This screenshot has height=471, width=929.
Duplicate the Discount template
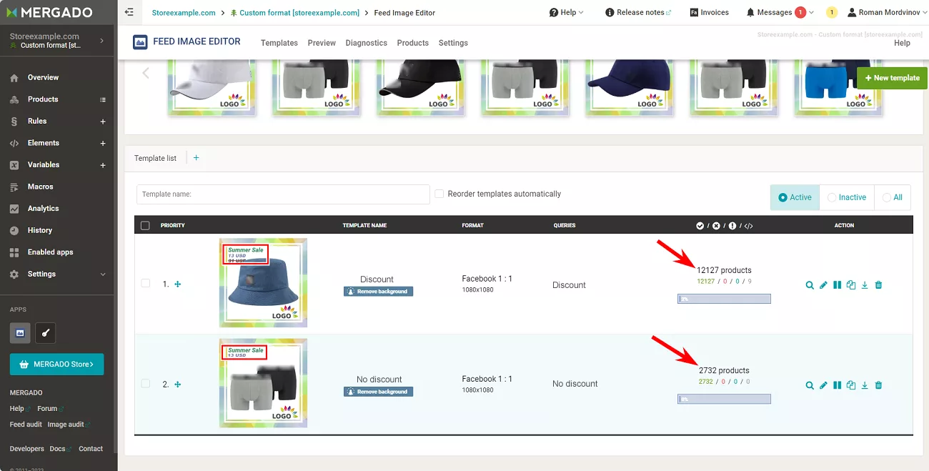[851, 285]
